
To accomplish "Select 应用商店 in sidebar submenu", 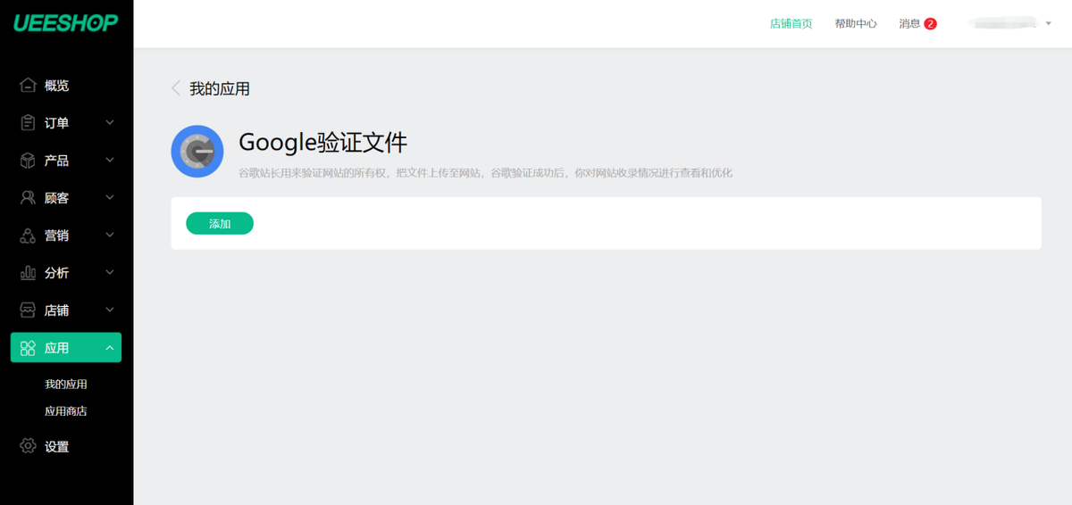I will (x=66, y=411).
